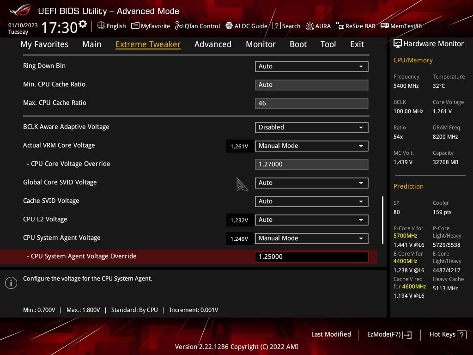Toggle the ReSize BAR icon
The height and width of the screenshot is (355, 473).
pos(340,26)
